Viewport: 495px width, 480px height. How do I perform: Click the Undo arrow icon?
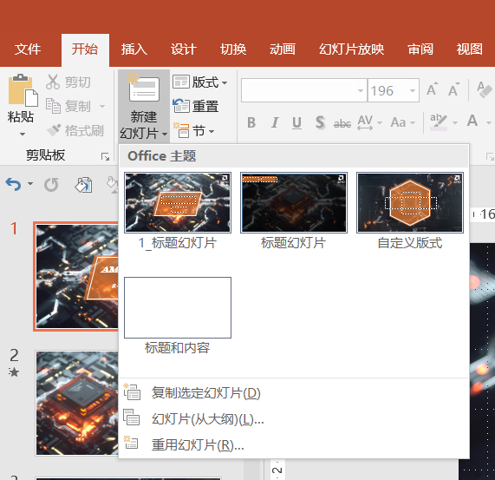pos(13,184)
